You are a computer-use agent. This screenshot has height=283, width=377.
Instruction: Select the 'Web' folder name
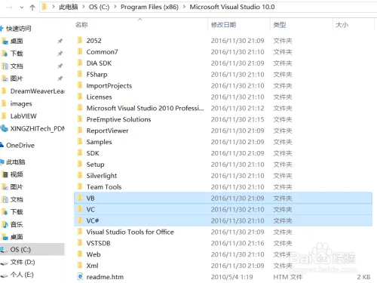93,254
